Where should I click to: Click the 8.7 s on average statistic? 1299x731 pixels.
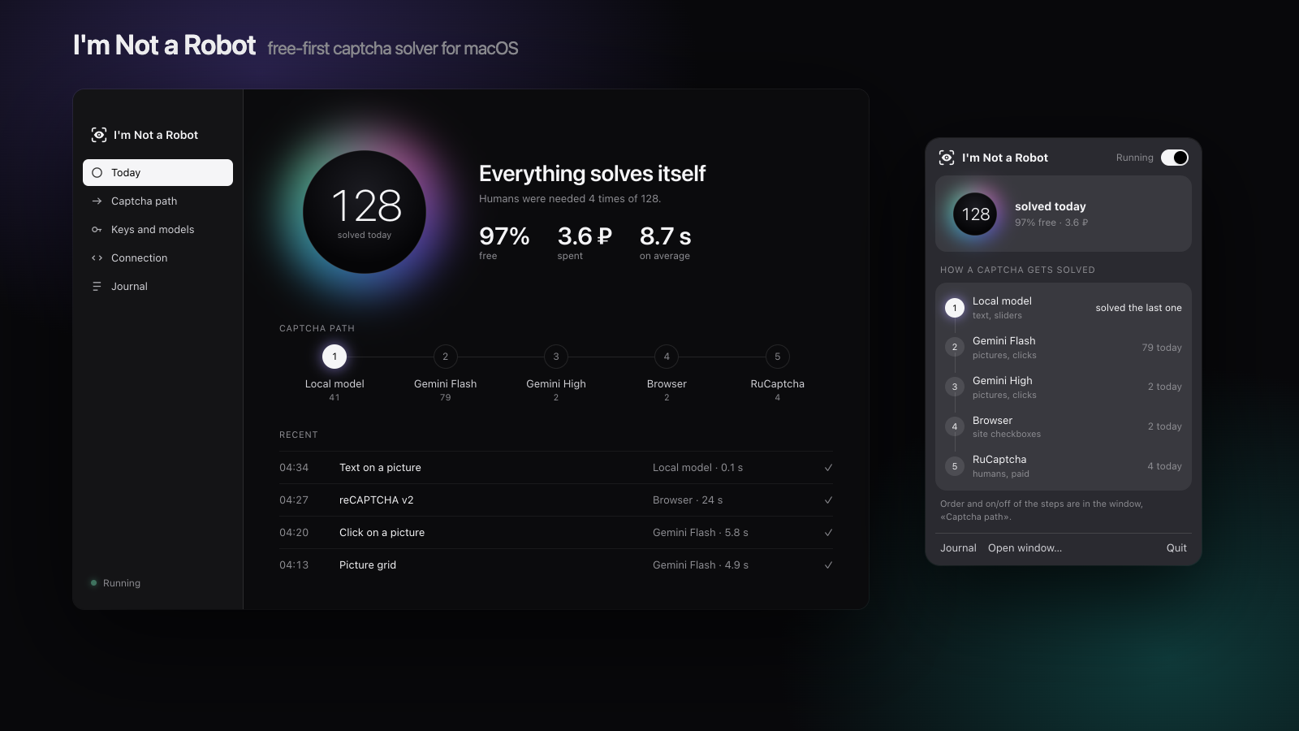tap(665, 242)
